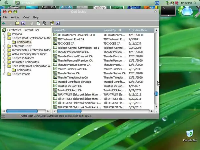
Task: Click the Refresh toolbar icon
Action: click(38, 23)
